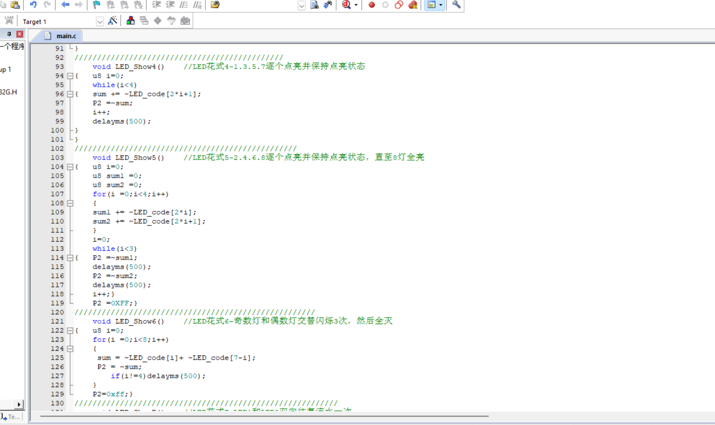This screenshot has height=425, width=715.
Task: Open find text combo box dropdown
Action: 302,5
